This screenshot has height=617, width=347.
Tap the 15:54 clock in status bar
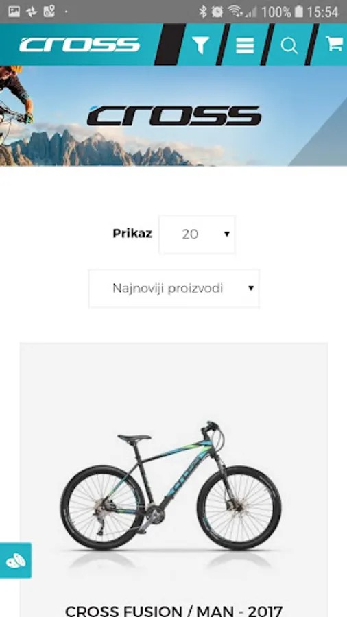322,12
